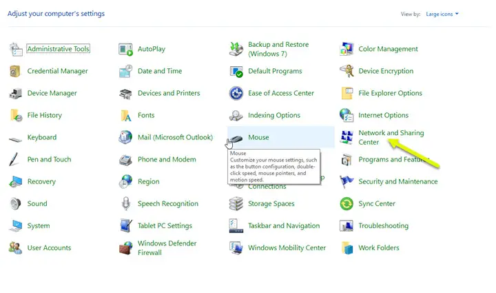This screenshot has width=496, height=293.
Task: Open the Keyboard icon
Action: (x=15, y=139)
